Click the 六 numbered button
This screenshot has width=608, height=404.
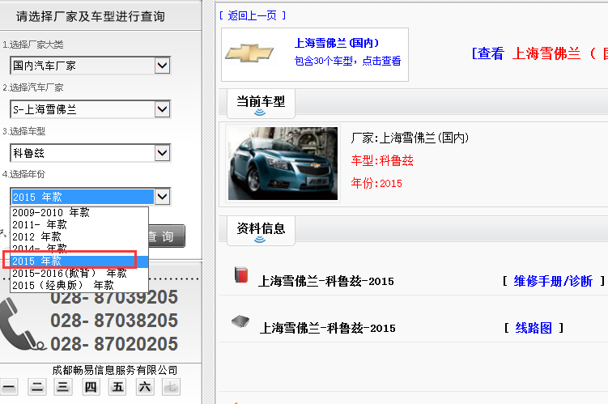(145, 387)
